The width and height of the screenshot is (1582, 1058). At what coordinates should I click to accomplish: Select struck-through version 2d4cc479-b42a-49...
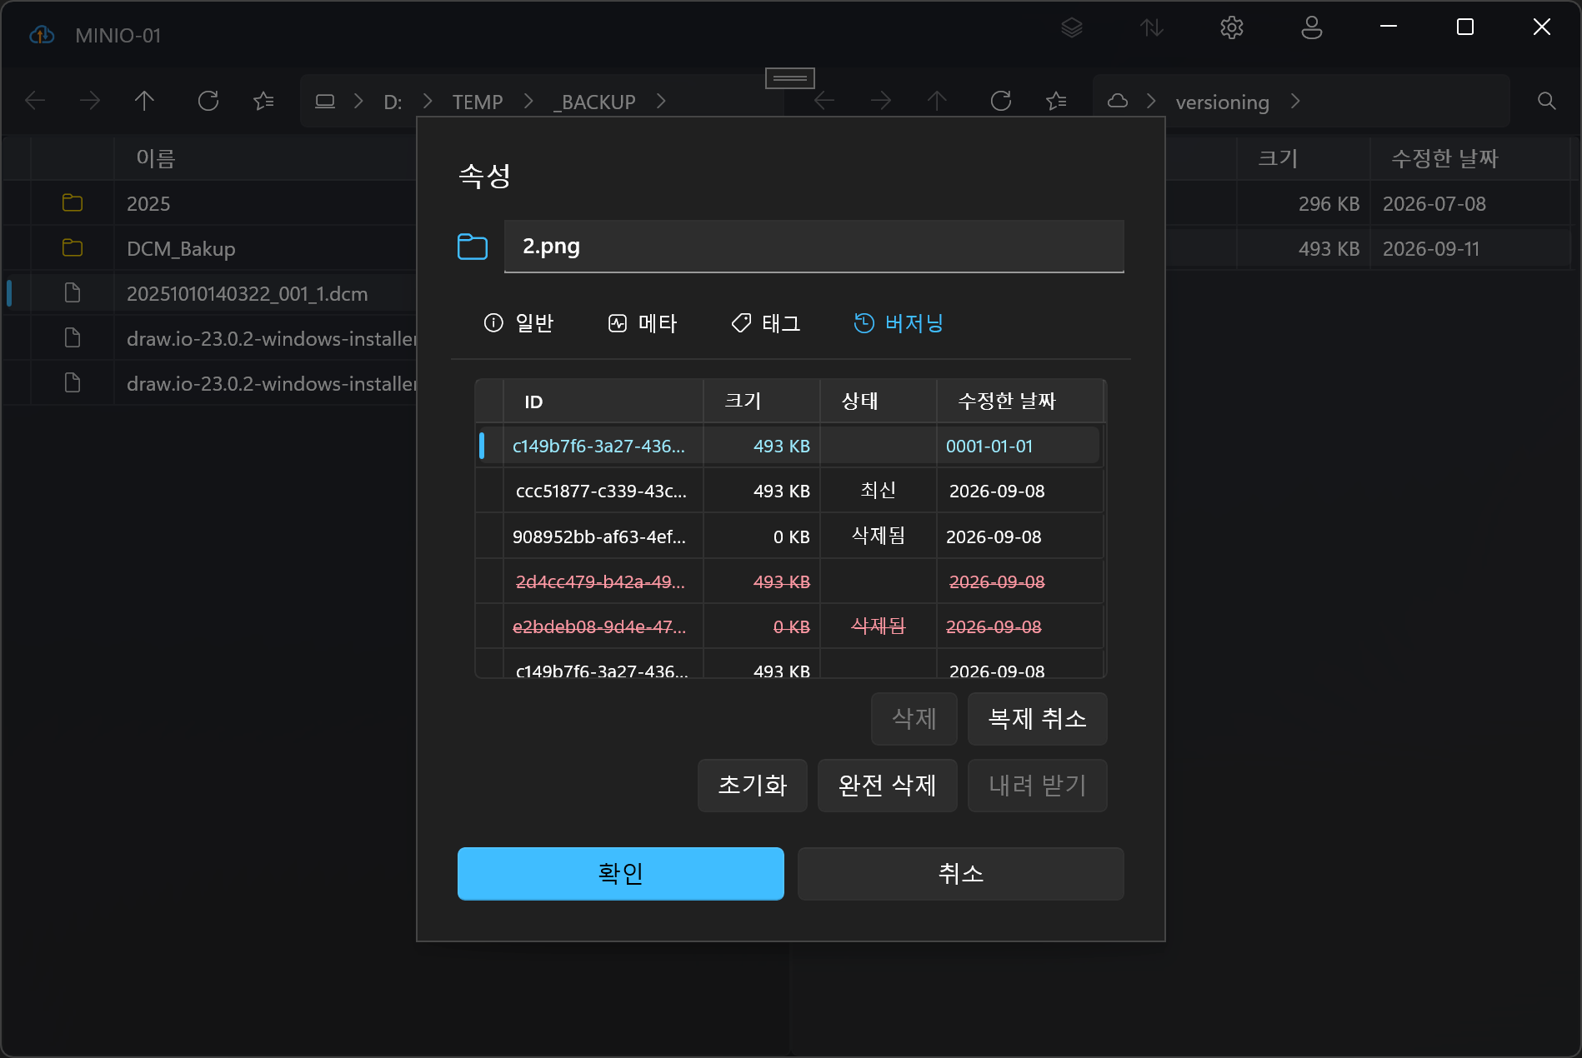point(789,581)
